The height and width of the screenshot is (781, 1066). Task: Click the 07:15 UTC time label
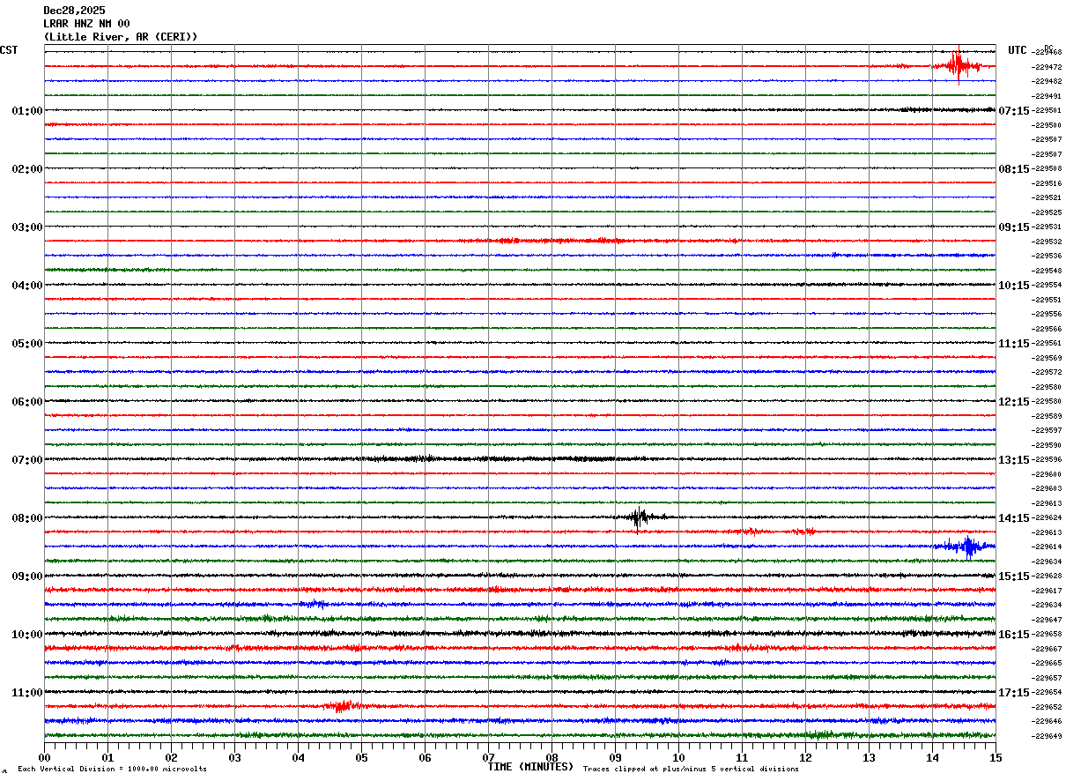[x=1014, y=111]
